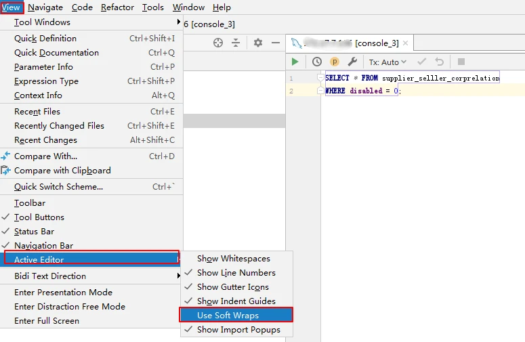Click the orange P parameters icon

pyautogui.click(x=335, y=62)
